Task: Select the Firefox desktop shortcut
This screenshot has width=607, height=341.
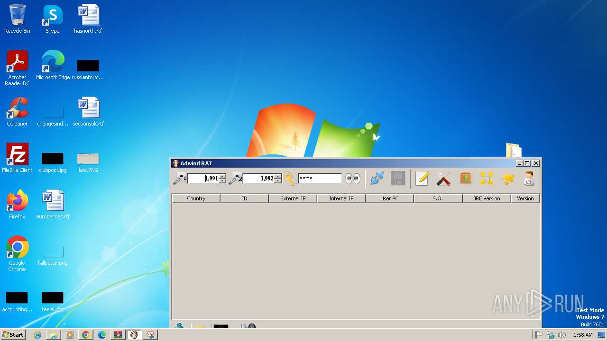Action: pyautogui.click(x=17, y=205)
